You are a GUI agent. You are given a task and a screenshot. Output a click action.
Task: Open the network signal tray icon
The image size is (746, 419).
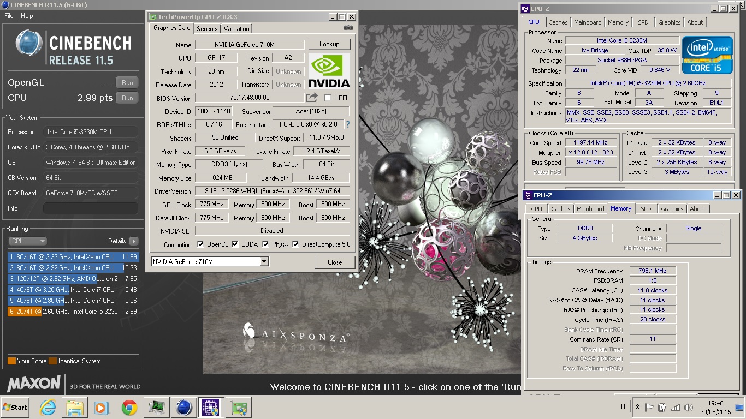676,407
